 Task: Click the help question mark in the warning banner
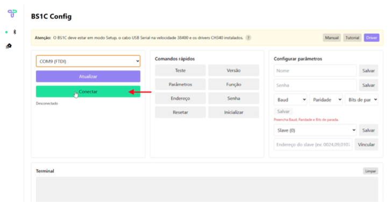pos(248,38)
